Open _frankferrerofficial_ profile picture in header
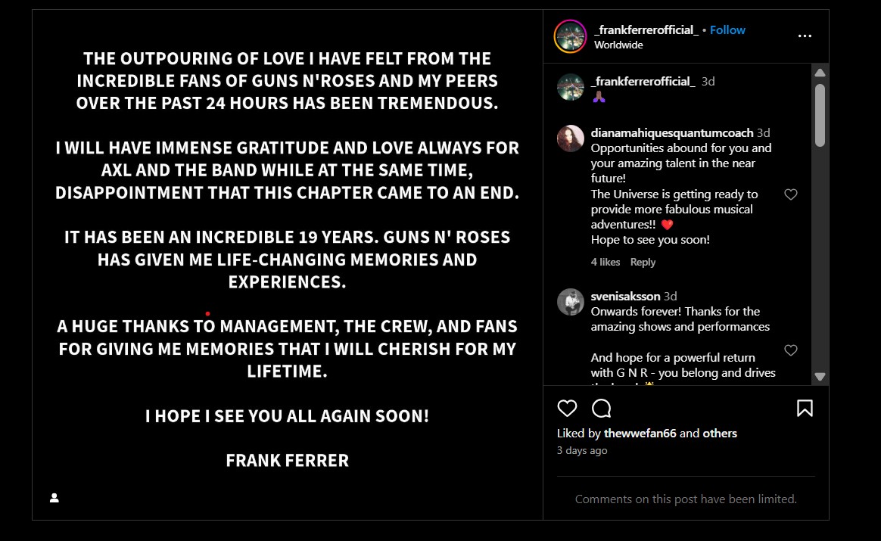881x541 pixels. click(570, 36)
